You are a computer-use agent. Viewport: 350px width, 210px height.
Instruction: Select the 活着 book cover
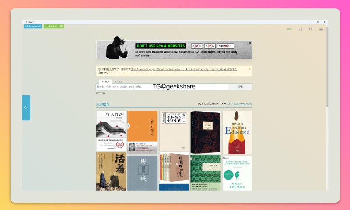111,171
